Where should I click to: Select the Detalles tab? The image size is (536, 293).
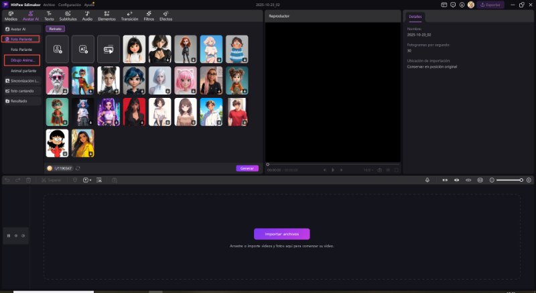coord(416,16)
